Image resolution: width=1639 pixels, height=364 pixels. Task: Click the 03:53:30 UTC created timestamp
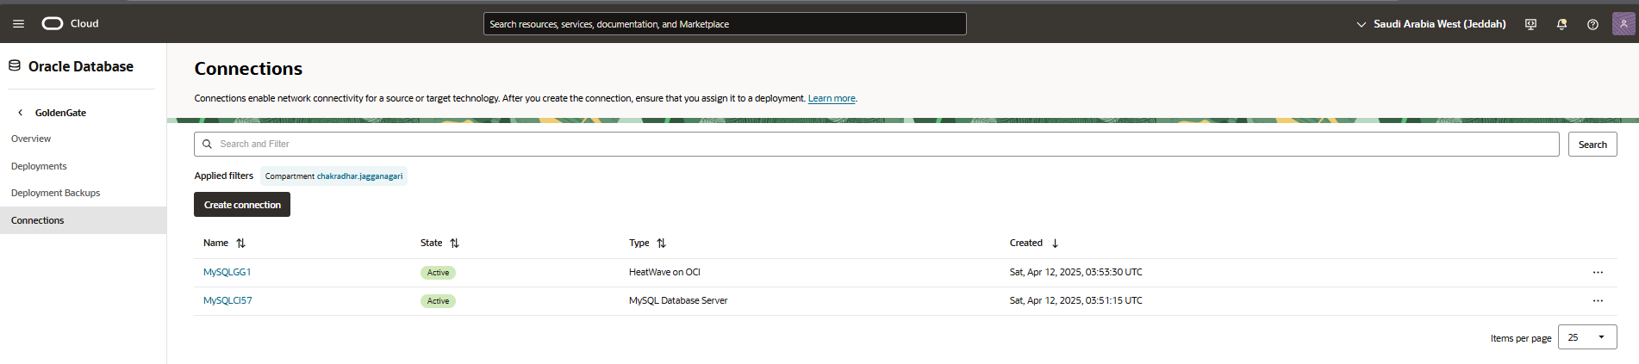coord(1076,272)
